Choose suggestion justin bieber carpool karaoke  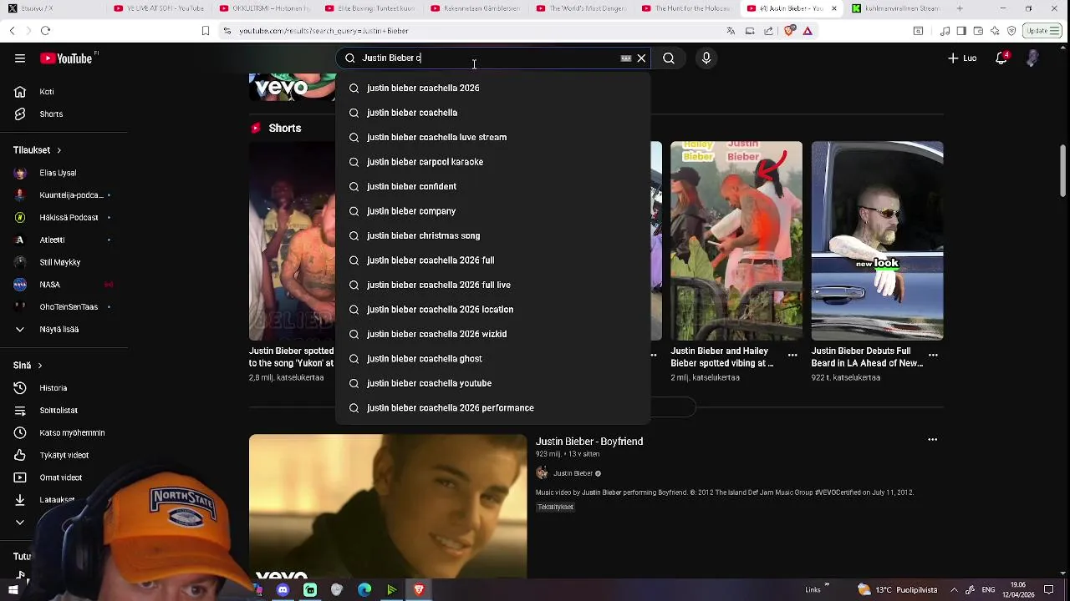[x=493, y=162]
